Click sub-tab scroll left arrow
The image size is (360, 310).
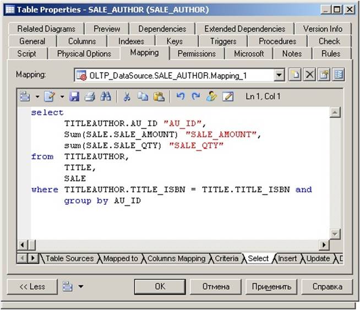(x=22, y=258)
